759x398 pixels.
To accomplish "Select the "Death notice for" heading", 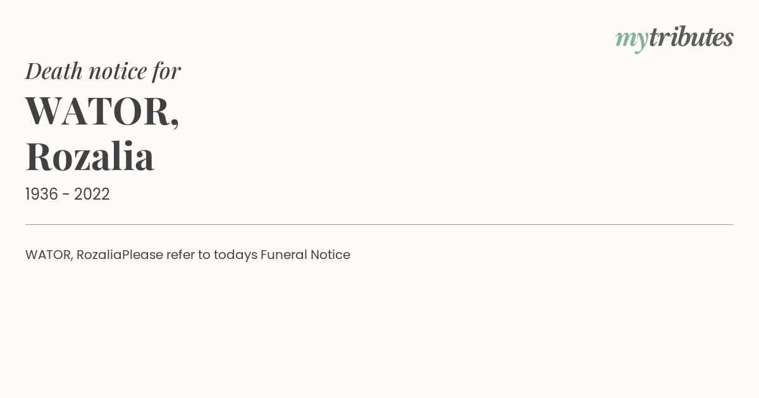I will point(103,71).
